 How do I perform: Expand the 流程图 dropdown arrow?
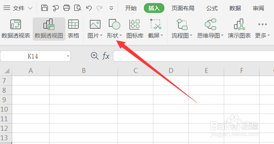191,35
